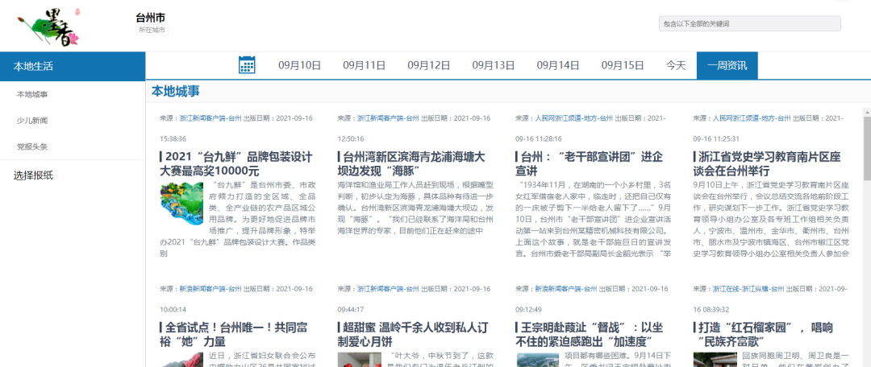Image resolution: width=871 pixels, height=367 pixels.
Task: Click source link of 党史学习教育 article
Action: (752, 118)
